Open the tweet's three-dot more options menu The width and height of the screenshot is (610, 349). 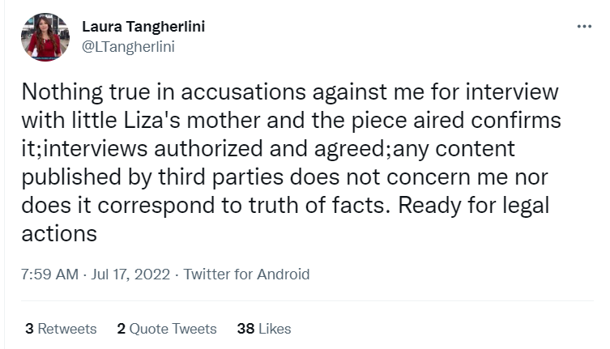coord(584,27)
